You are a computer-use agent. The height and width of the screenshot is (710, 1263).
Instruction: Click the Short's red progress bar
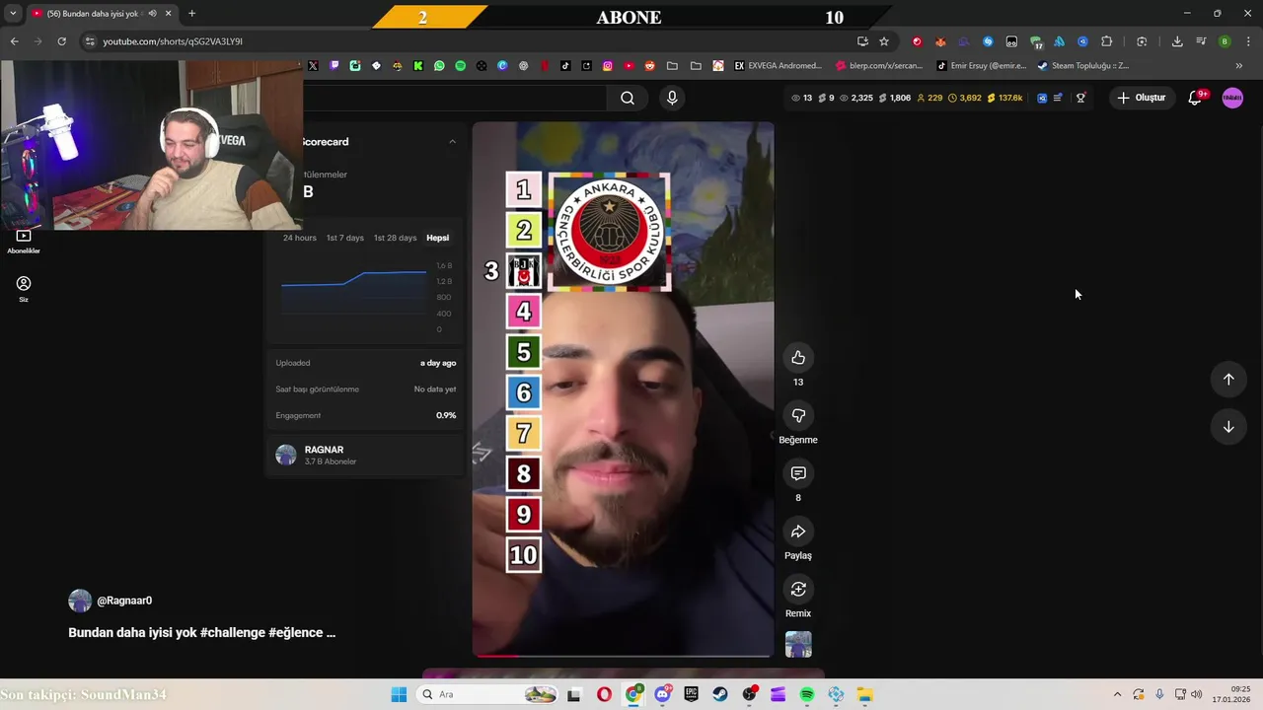click(x=496, y=655)
